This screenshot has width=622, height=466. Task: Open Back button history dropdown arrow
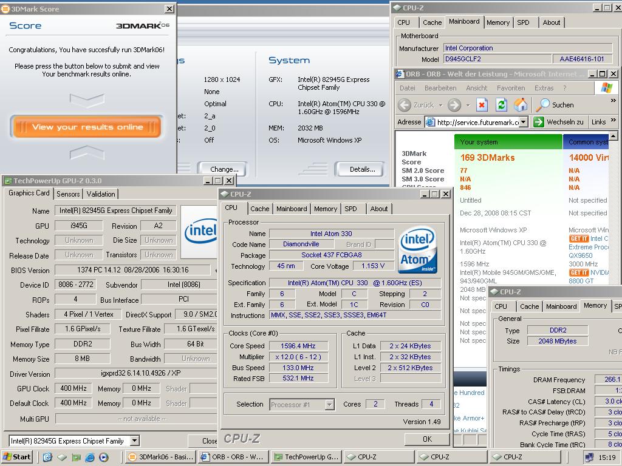440,106
